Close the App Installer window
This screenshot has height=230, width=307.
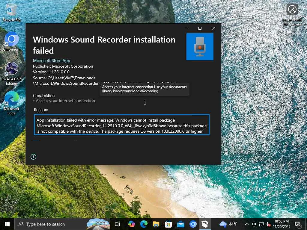213,28
